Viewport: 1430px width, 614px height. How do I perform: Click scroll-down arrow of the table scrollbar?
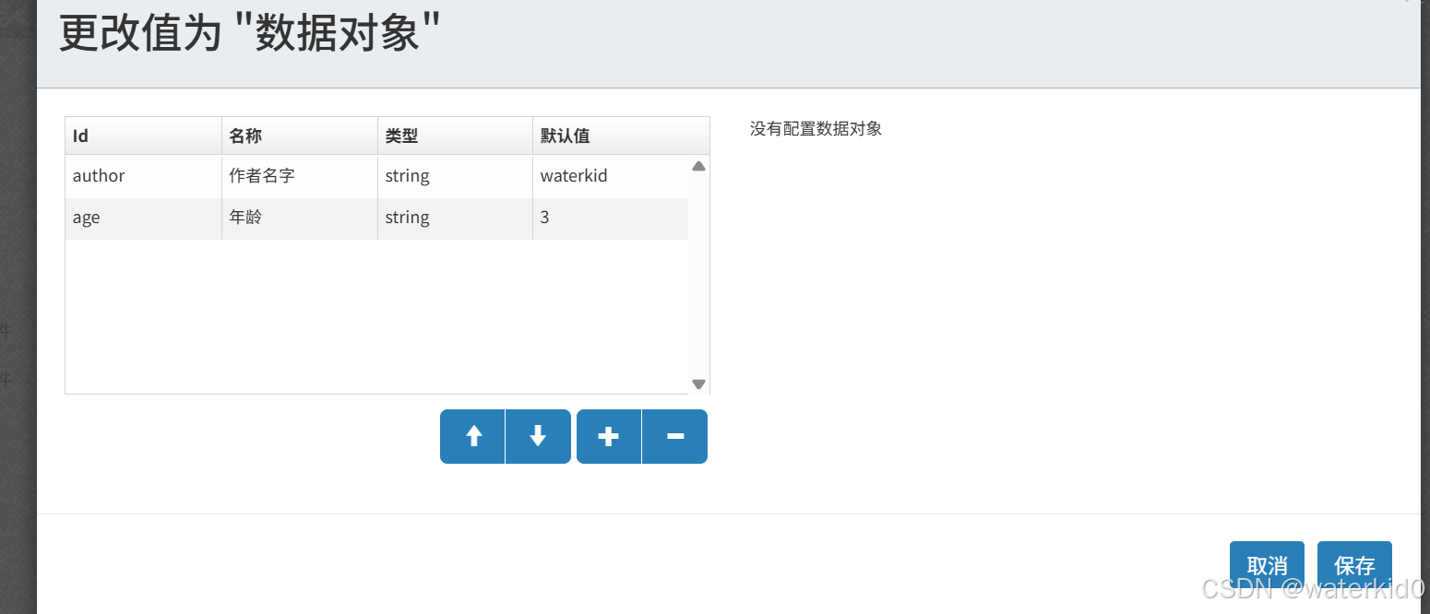[x=698, y=384]
